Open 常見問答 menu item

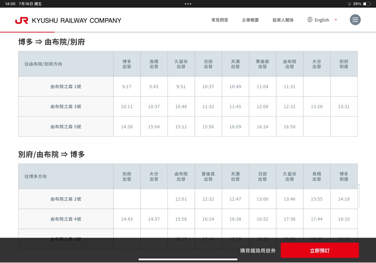(220, 20)
